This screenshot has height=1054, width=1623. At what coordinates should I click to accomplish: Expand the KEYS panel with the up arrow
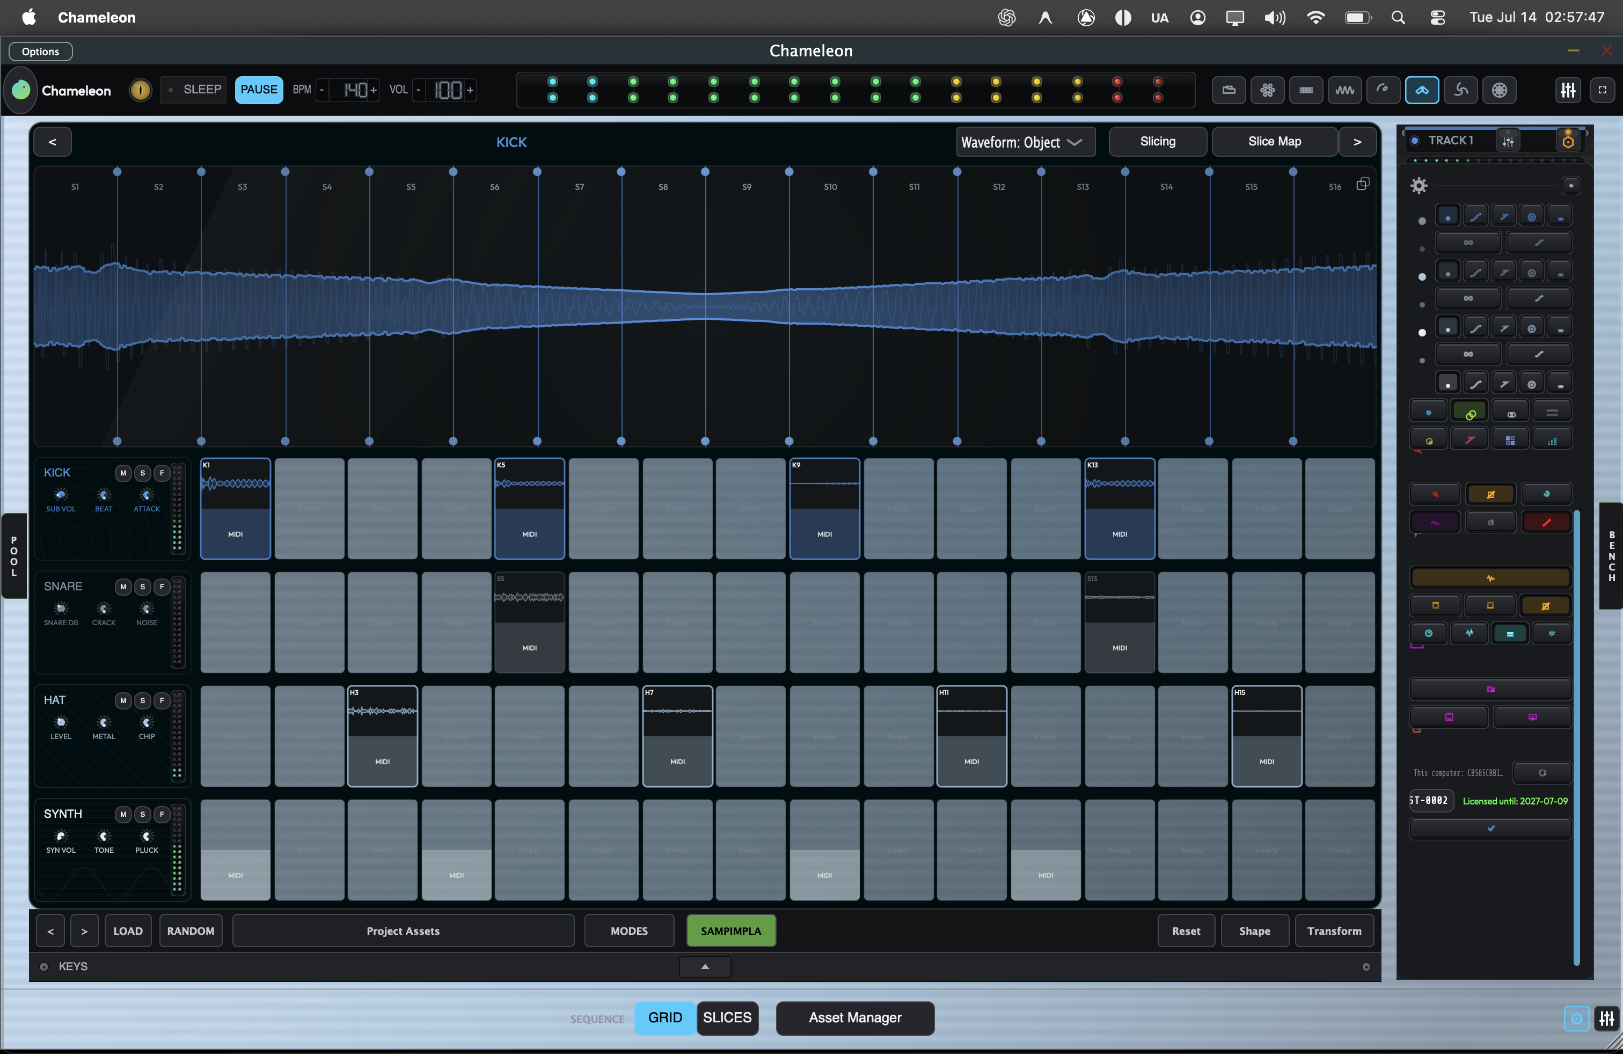point(705,967)
